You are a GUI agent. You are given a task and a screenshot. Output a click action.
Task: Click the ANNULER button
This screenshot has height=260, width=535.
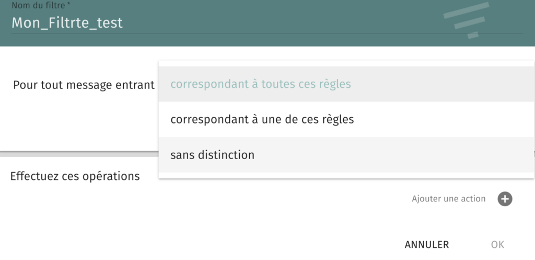coord(426,245)
